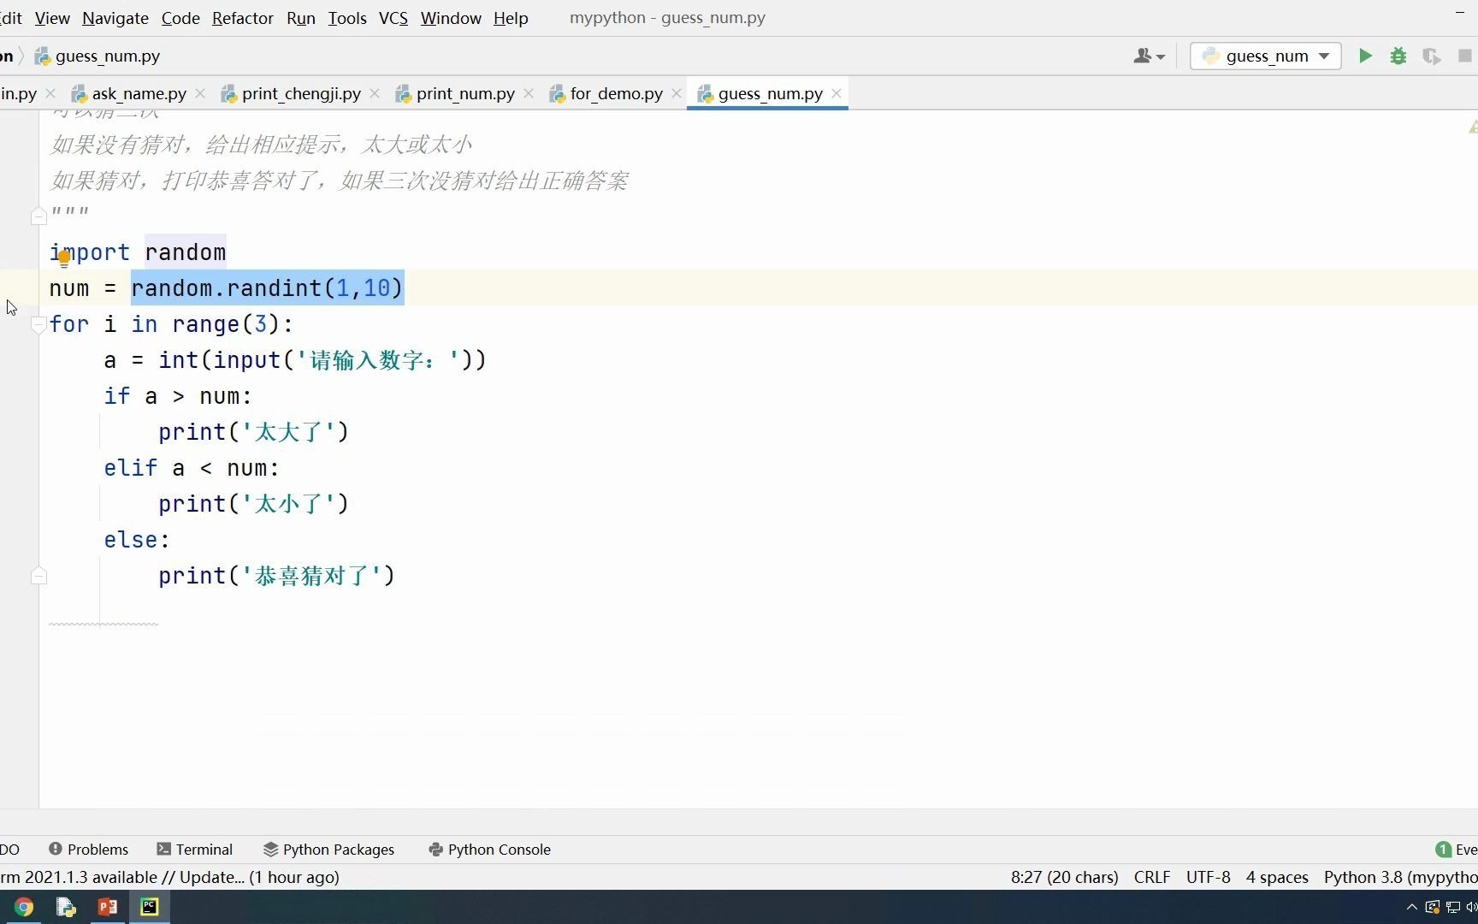Image resolution: width=1478 pixels, height=924 pixels.
Task: Click guess_num.py in the breadcrumb bar
Action: (x=98, y=56)
